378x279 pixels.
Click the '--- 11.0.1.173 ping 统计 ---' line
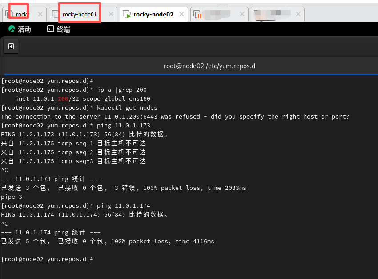[x=51, y=179]
